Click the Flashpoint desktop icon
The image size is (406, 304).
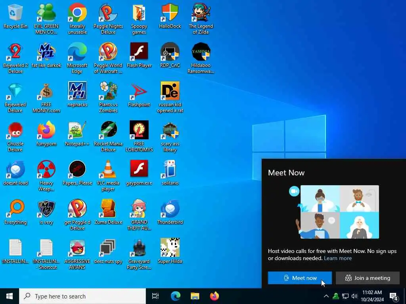[x=139, y=95]
